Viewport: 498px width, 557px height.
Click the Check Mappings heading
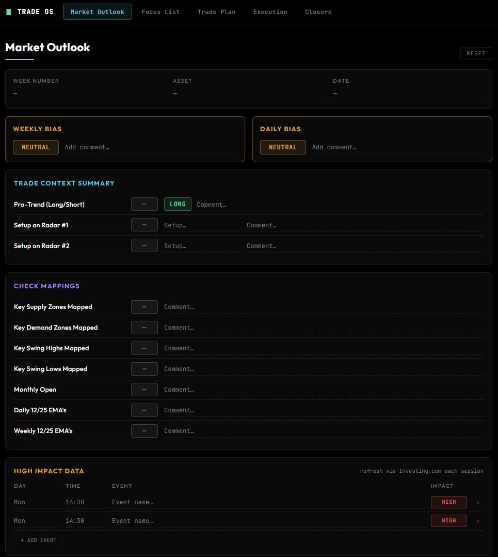click(x=46, y=286)
